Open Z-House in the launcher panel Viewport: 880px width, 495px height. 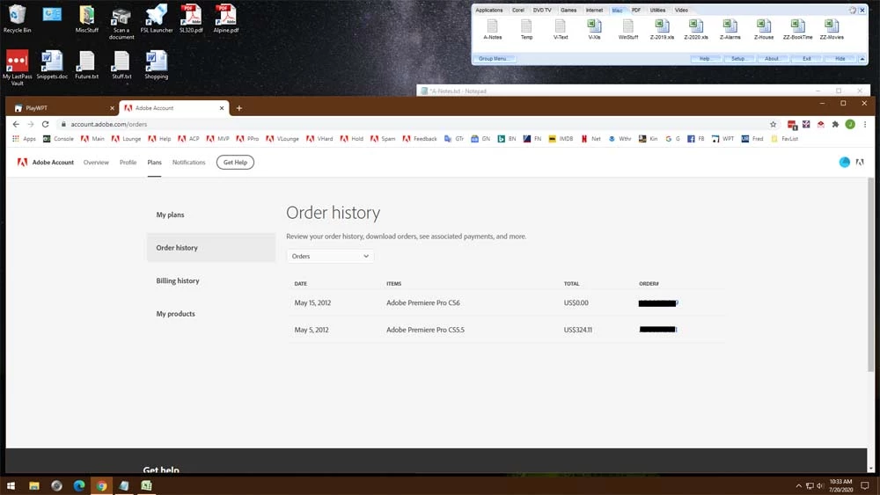click(x=763, y=29)
